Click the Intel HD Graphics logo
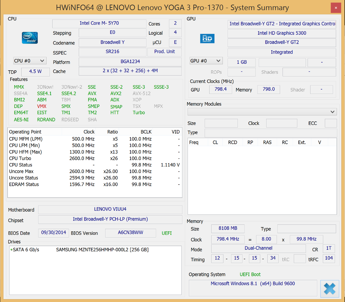345x302 pixels. pyautogui.click(x=207, y=38)
